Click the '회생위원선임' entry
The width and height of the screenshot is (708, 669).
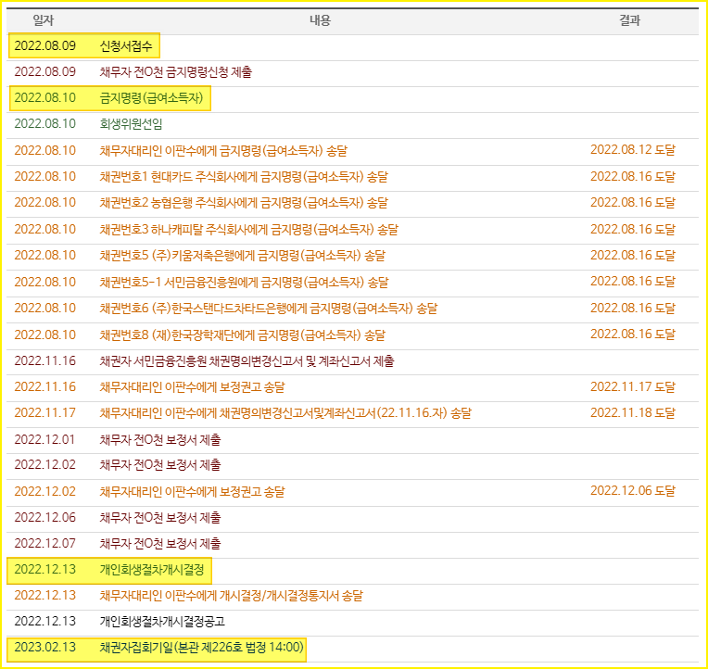[131, 123]
